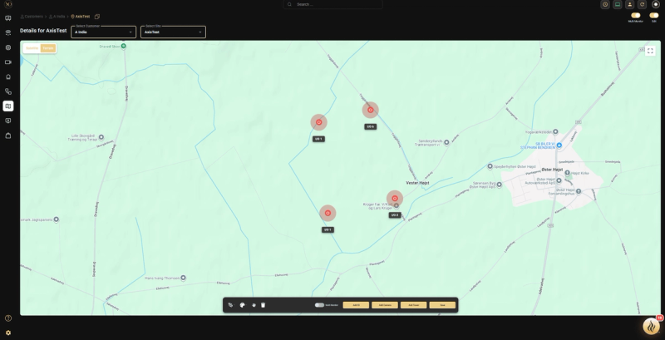
Task: Click the SB BILER blue map pin
Action: 559,145
